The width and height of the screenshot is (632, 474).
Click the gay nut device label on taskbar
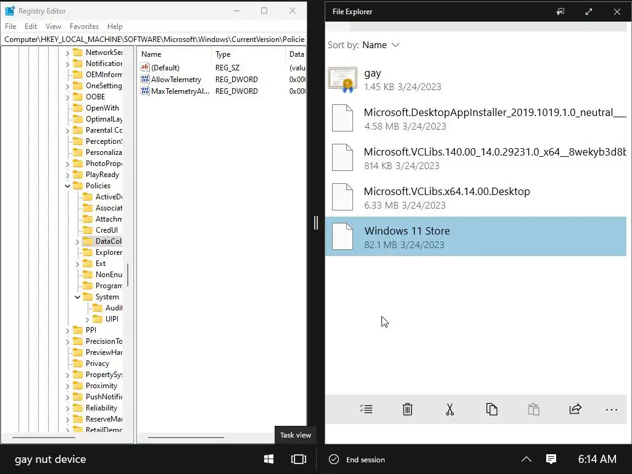click(x=51, y=459)
